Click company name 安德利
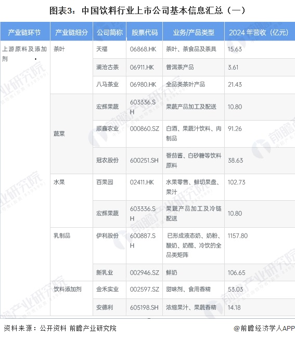This screenshot has height=339, width=295. tap(105, 307)
